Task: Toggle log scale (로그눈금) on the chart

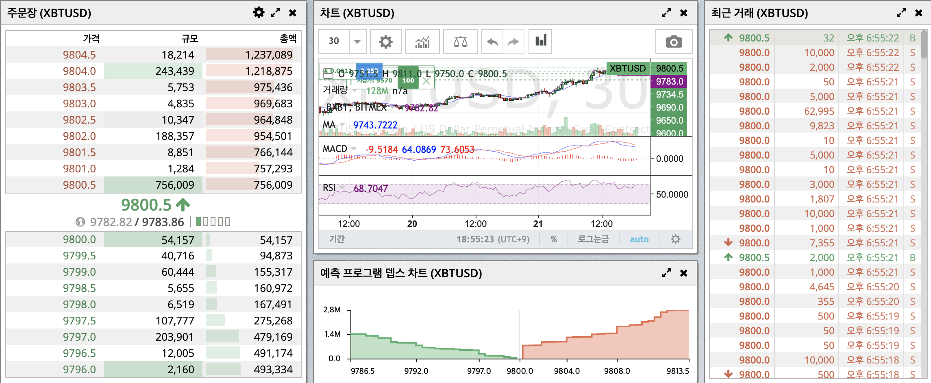Action: point(593,239)
